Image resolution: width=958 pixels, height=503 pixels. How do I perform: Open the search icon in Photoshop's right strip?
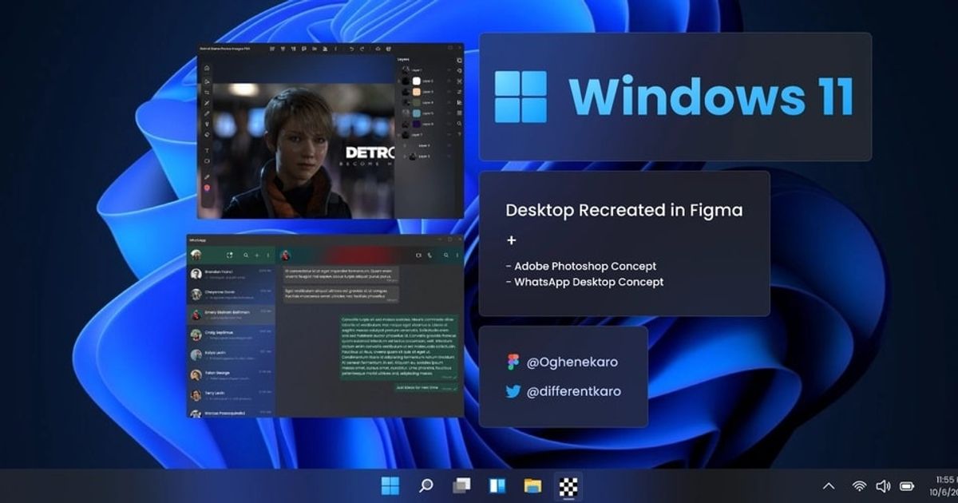[x=459, y=124]
